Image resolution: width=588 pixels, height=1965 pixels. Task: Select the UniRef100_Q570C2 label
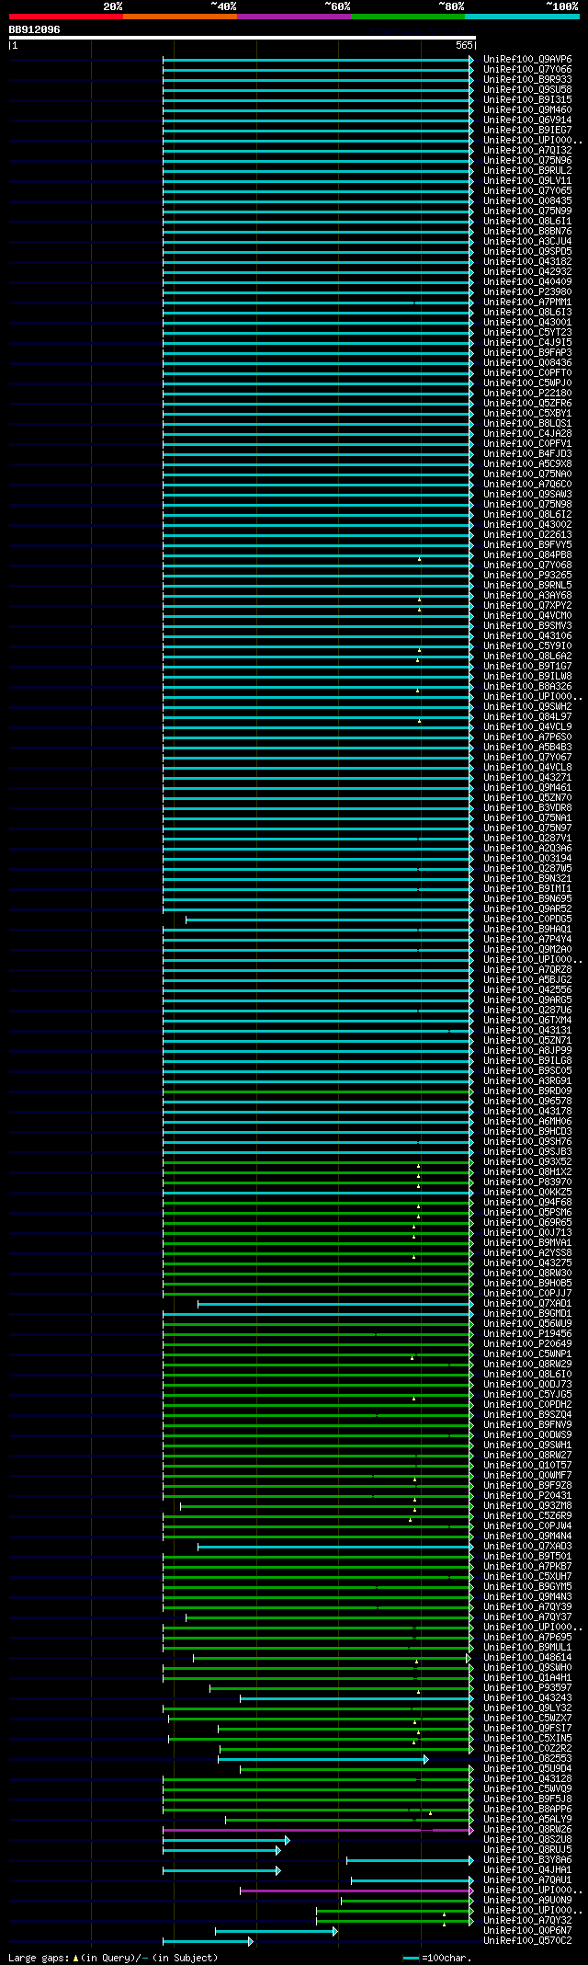[x=527, y=1940]
